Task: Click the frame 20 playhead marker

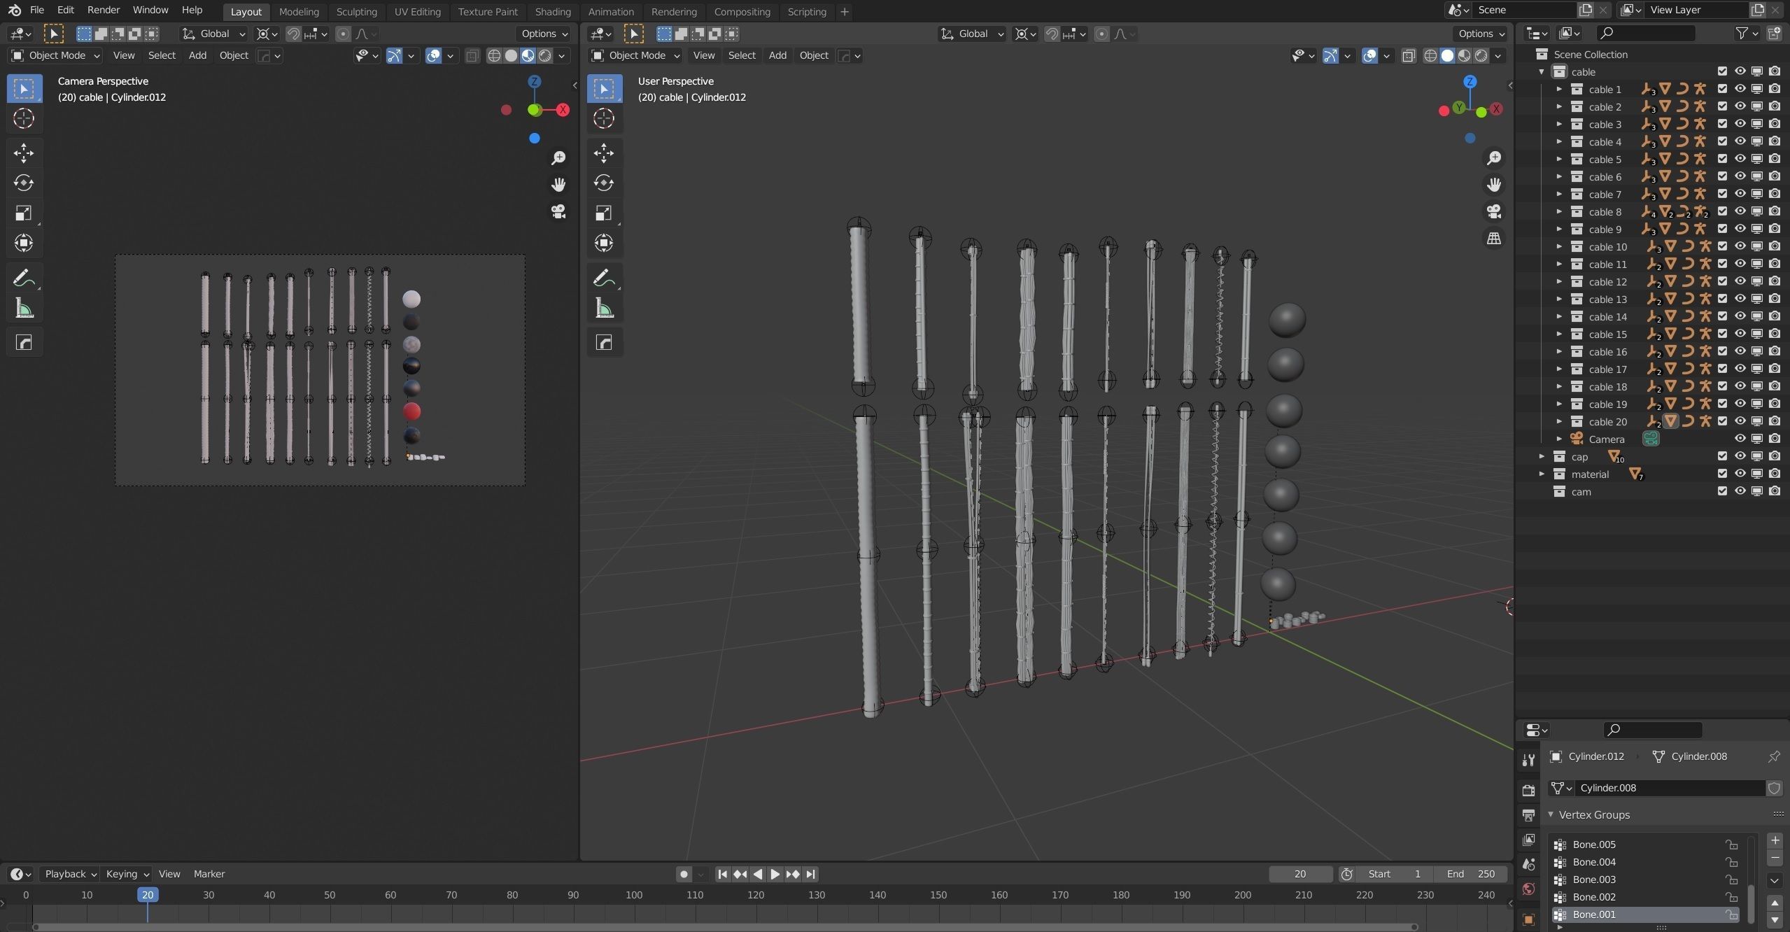Action: coord(147,894)
